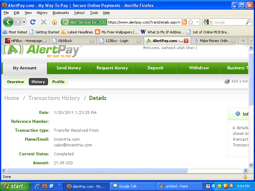The width and height of the screenshot is (255, 191).
Task: Reload the page with the Refresh icon
Action: tap(33, 22)
